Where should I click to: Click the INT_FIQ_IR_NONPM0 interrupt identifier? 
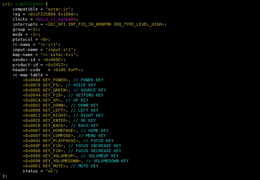(90, 24)
